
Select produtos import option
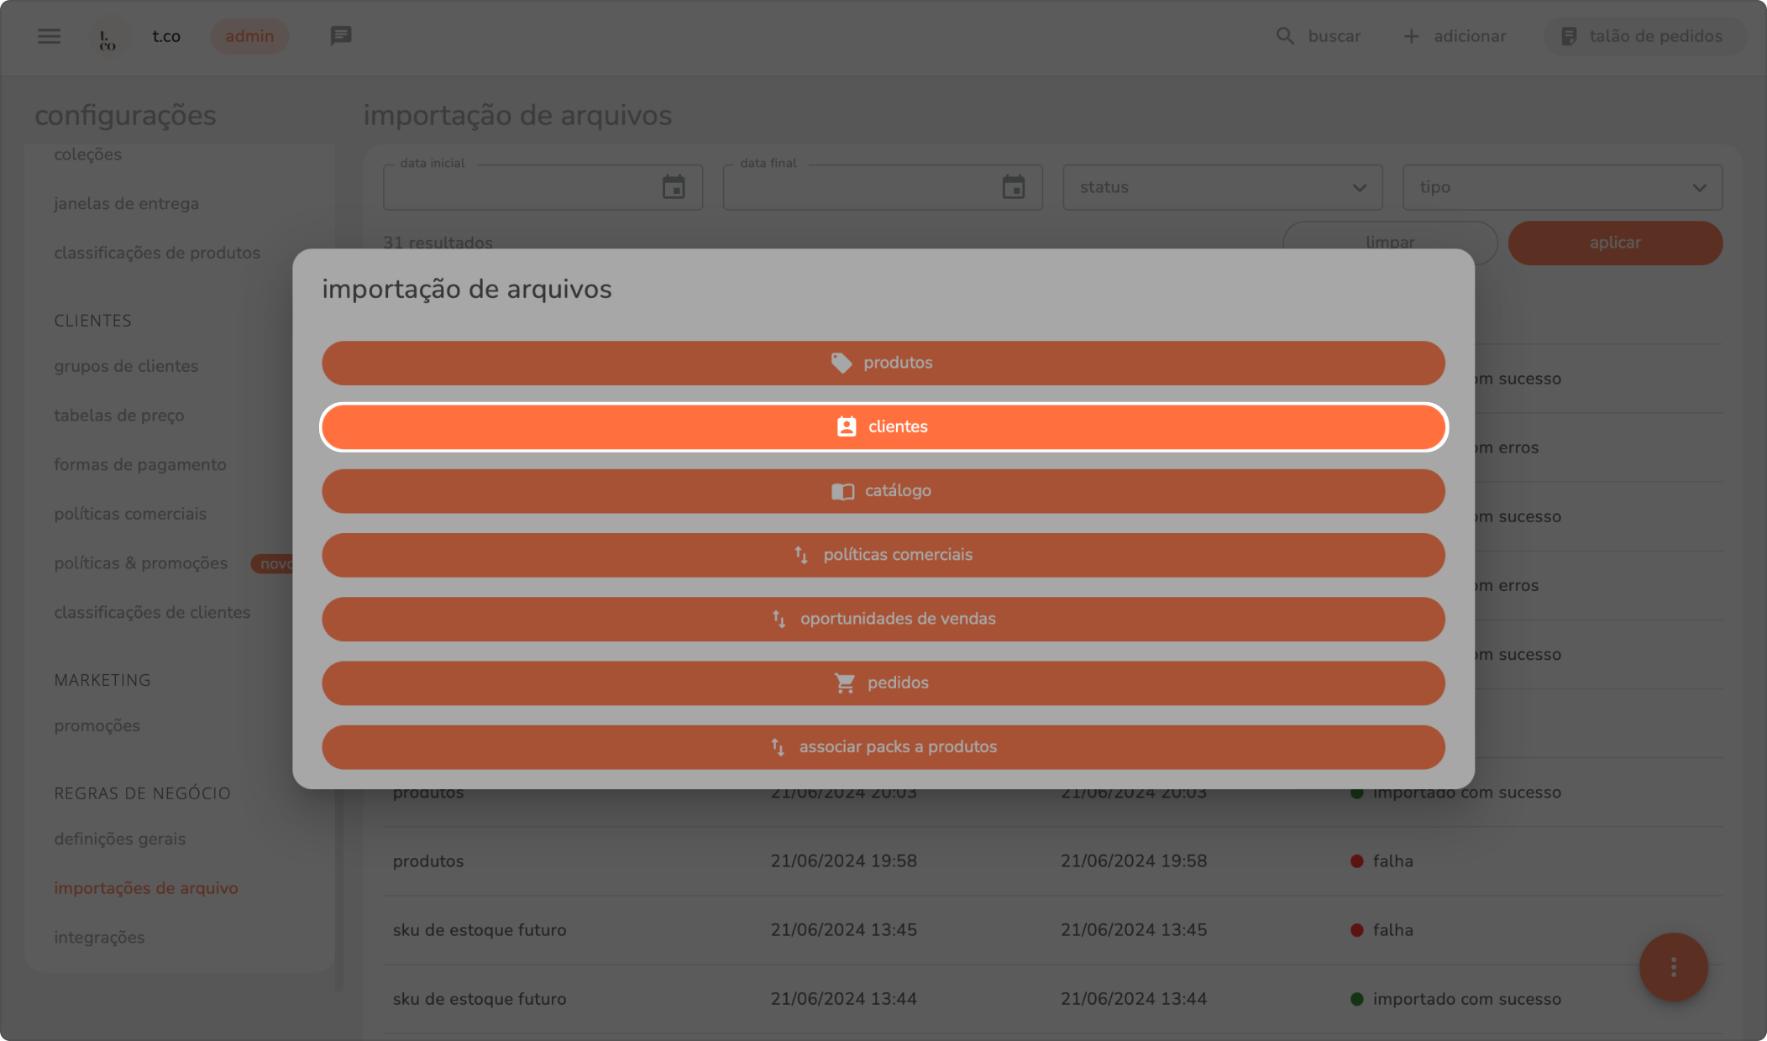point(883,363)
